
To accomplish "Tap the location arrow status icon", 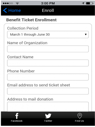I will (x=83, y=3).
